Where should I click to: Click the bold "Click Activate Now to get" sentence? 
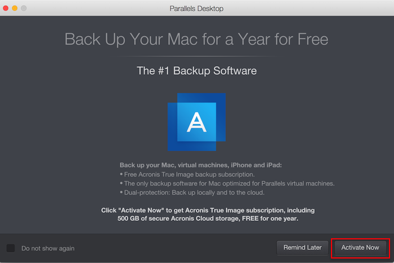point(208,210)
